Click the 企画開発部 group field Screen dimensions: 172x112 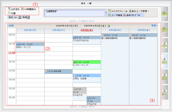[75, 13]
